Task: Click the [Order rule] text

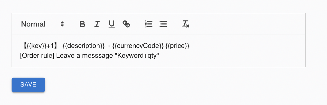Action: [37, 56]
